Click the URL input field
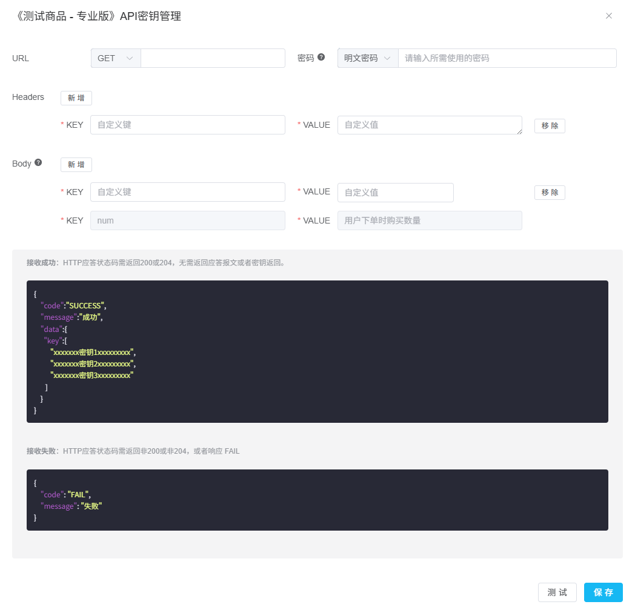The width and height of the screenshot is (635, 613). [x=212, y=58]
